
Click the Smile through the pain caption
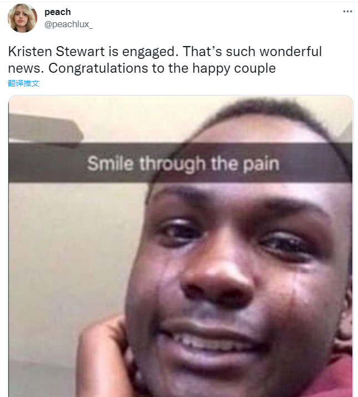(x=183, y=164)
